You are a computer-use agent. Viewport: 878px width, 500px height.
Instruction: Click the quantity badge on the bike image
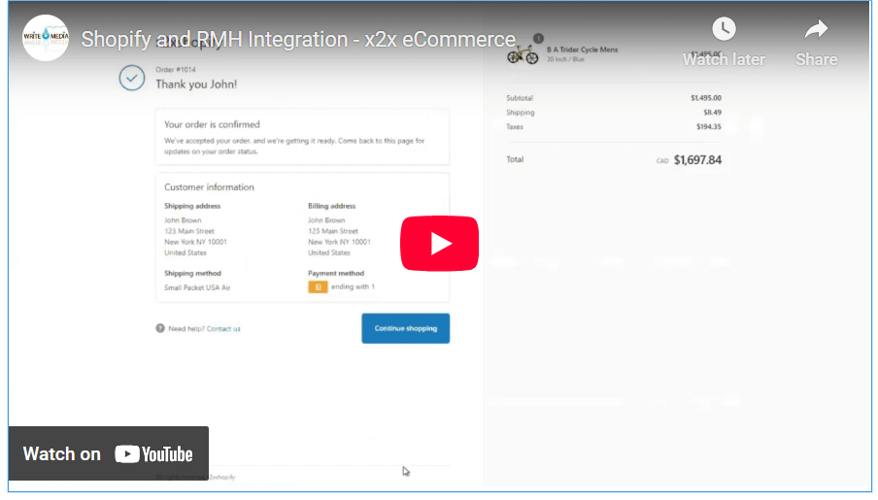coord(538,40)
